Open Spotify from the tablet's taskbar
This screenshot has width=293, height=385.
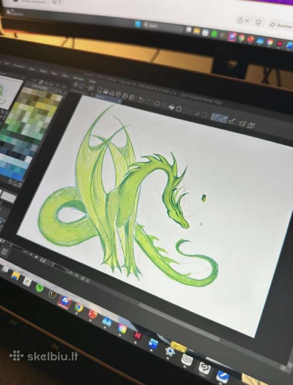(x=39, y=287)
